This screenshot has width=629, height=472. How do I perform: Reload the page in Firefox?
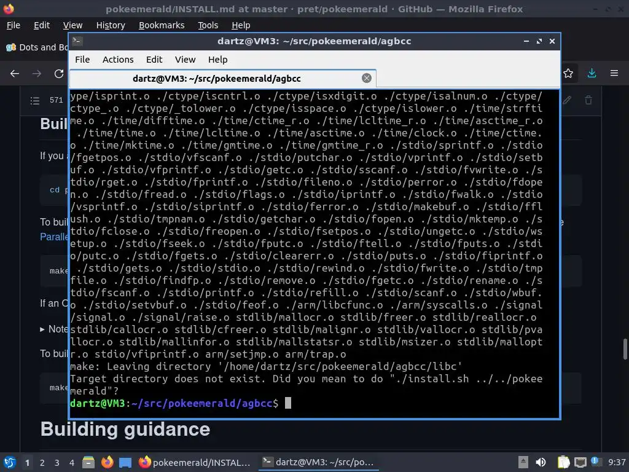pyautogui.click(x=59, y=74)
